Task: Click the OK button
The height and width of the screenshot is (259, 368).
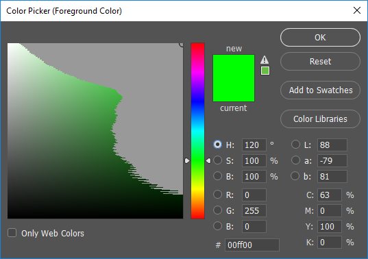Action: coord(320,37)
